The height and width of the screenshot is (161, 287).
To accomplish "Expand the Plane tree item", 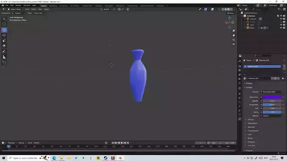I will click(245, 28).
